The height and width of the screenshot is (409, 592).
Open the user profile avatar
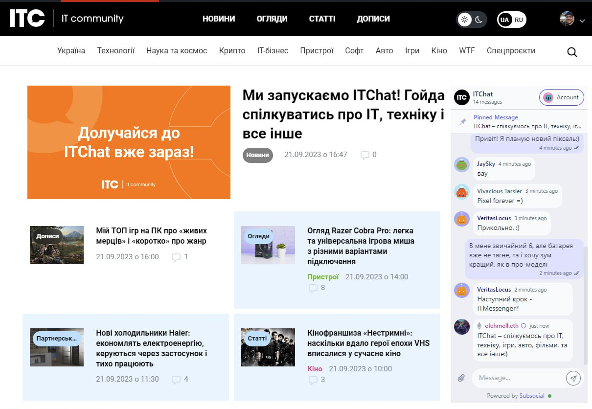567,19
